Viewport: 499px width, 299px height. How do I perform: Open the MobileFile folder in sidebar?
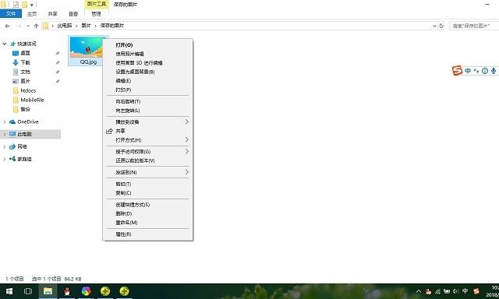click(32, 100)
